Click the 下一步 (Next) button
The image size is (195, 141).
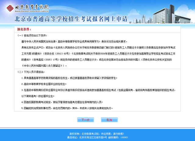point(85,120)
